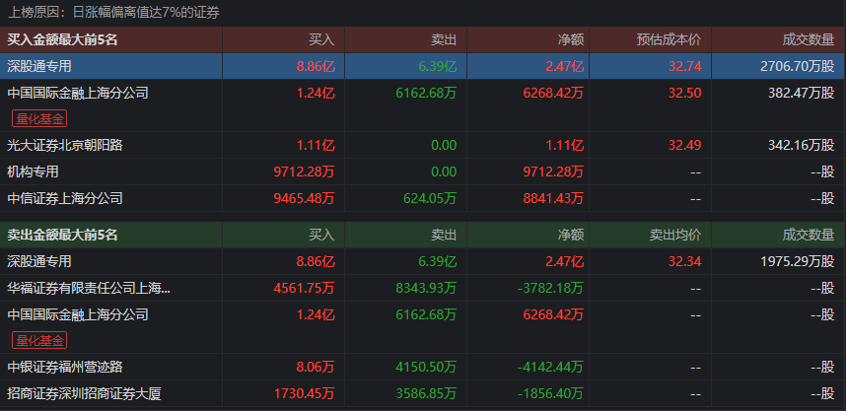Open 中银证券福州营迹路 entry
Viewport: 846px width, 411px height.
point(65,367)
